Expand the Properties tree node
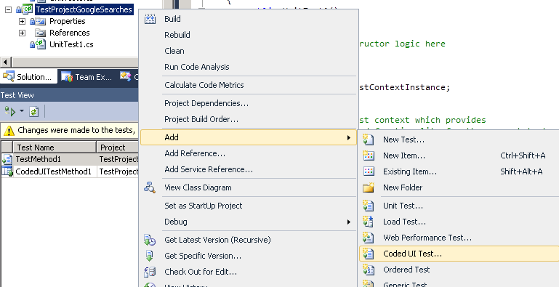Viewport: 559px width, 287px height. 22,21
